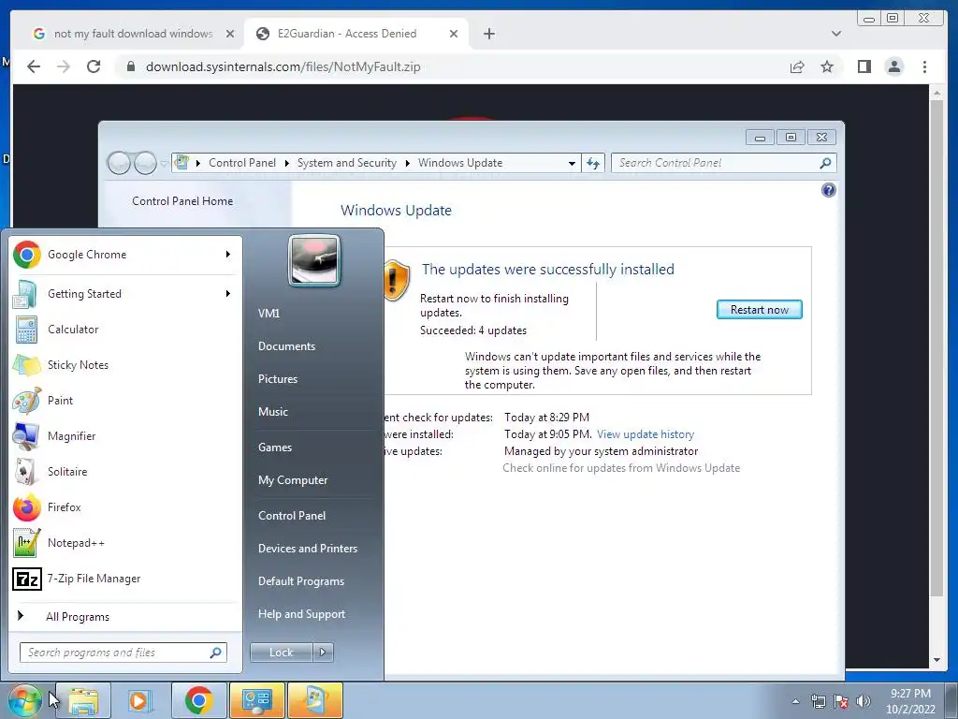
Task: Refresh the Control Panel address bar
Action: 593,163
